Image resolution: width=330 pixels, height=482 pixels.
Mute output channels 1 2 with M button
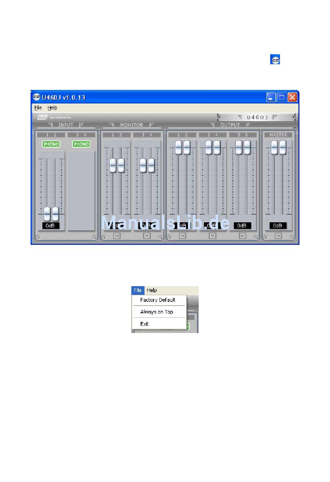click(182, 236)
